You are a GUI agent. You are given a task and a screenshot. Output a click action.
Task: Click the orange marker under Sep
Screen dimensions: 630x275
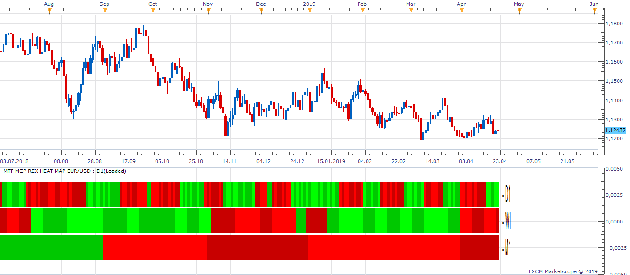click(105, 11)
